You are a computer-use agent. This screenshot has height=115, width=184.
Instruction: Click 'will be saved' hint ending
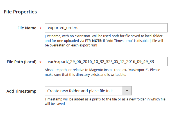(55, 104)
